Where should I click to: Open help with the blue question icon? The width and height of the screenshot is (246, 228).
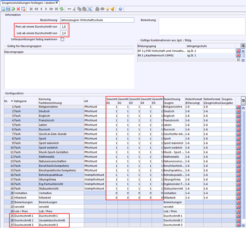pos(120,9)
